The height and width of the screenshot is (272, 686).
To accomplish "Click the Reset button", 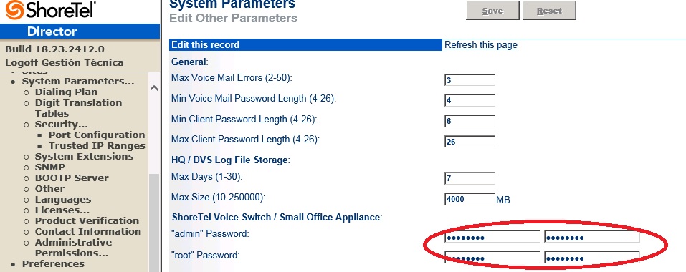I will (549, 11).
